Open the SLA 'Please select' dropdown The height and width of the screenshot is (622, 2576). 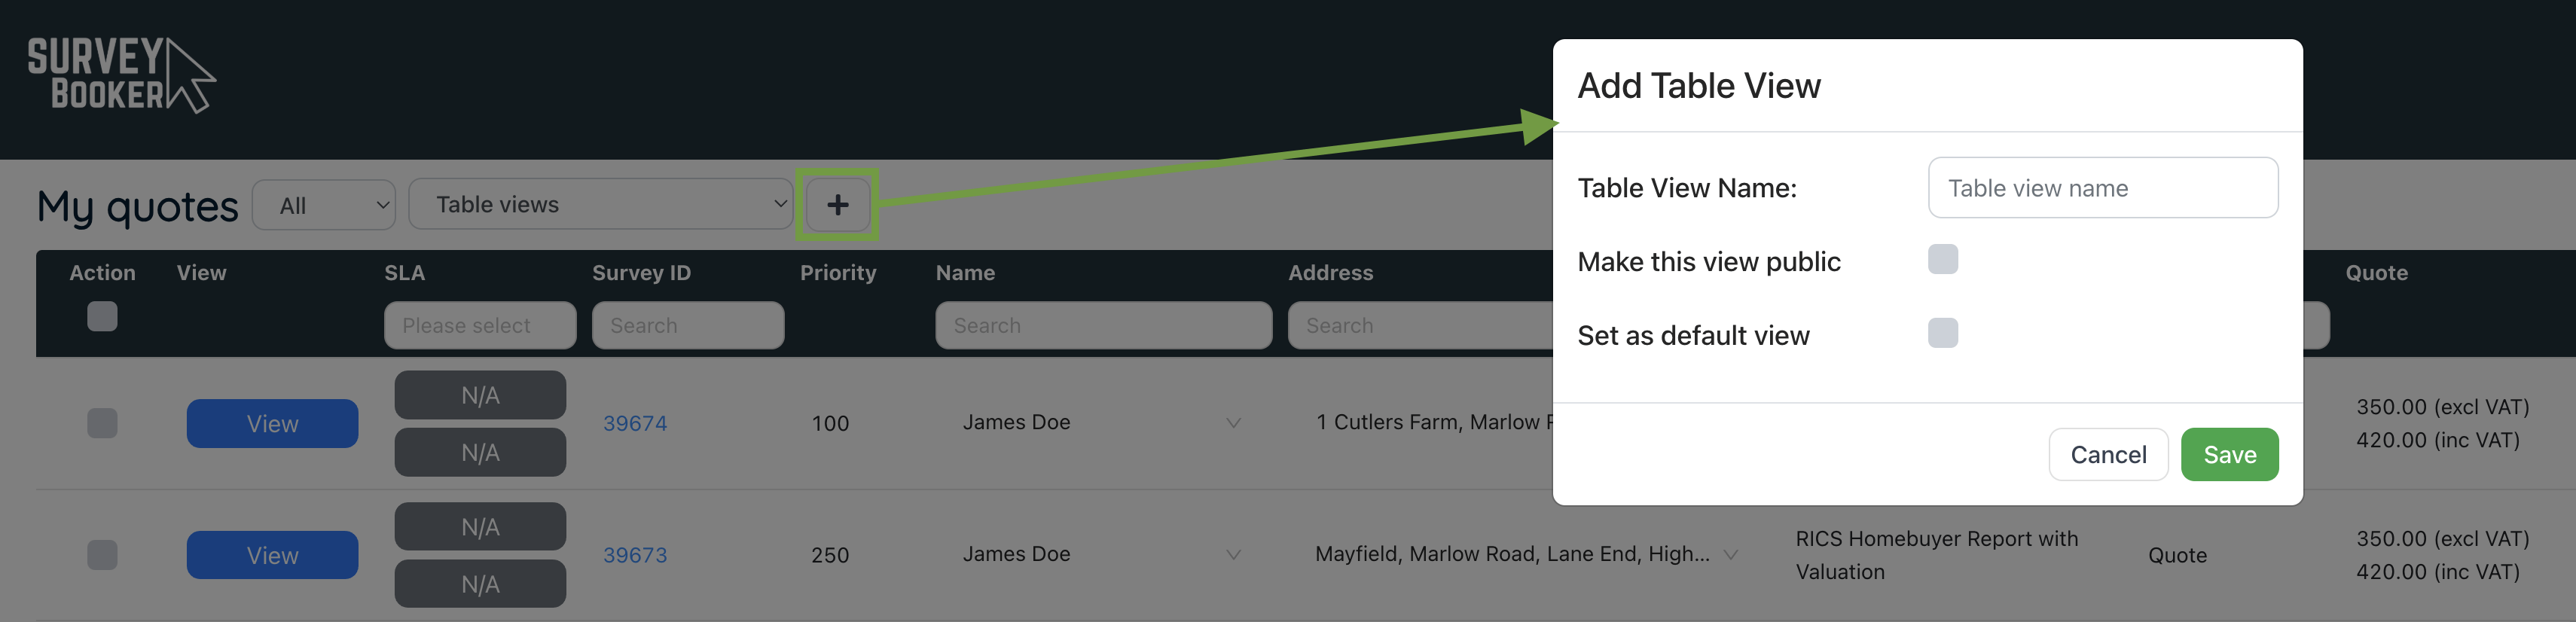480,325
